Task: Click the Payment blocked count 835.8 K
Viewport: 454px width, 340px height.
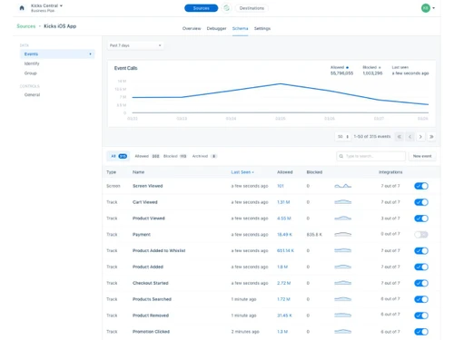Action: tap(314, 235)
